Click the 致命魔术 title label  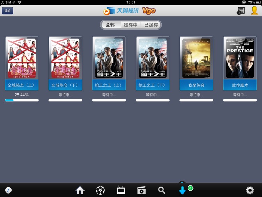pos(240,85)
